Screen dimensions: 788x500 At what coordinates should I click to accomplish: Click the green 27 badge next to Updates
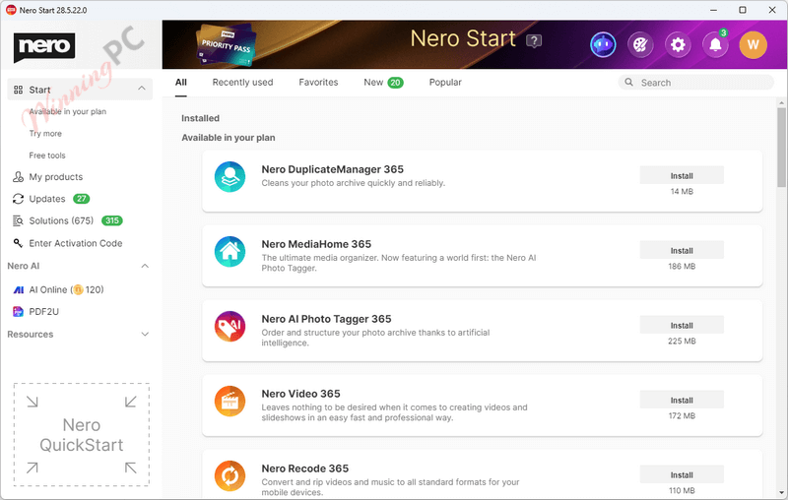click(x=82, y=199)
